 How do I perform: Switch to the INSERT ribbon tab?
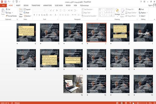(18, 5)
